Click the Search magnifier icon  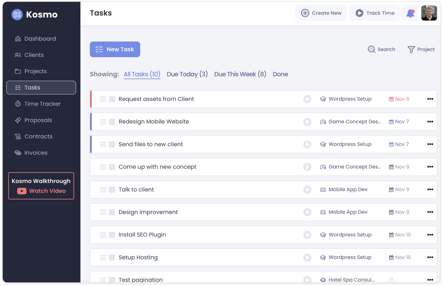pos(371,49)
